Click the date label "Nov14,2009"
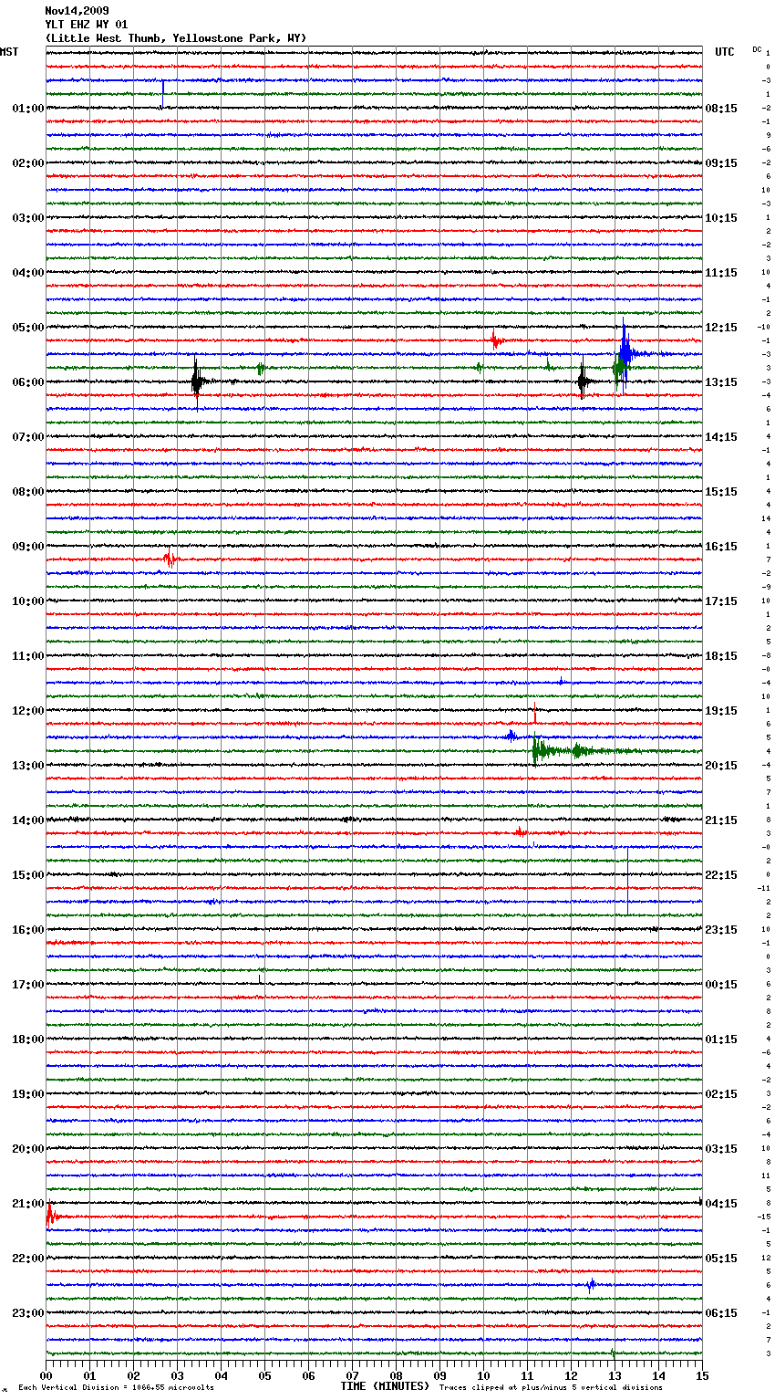This screenshot has height=1400, width=775. (77, 11)
